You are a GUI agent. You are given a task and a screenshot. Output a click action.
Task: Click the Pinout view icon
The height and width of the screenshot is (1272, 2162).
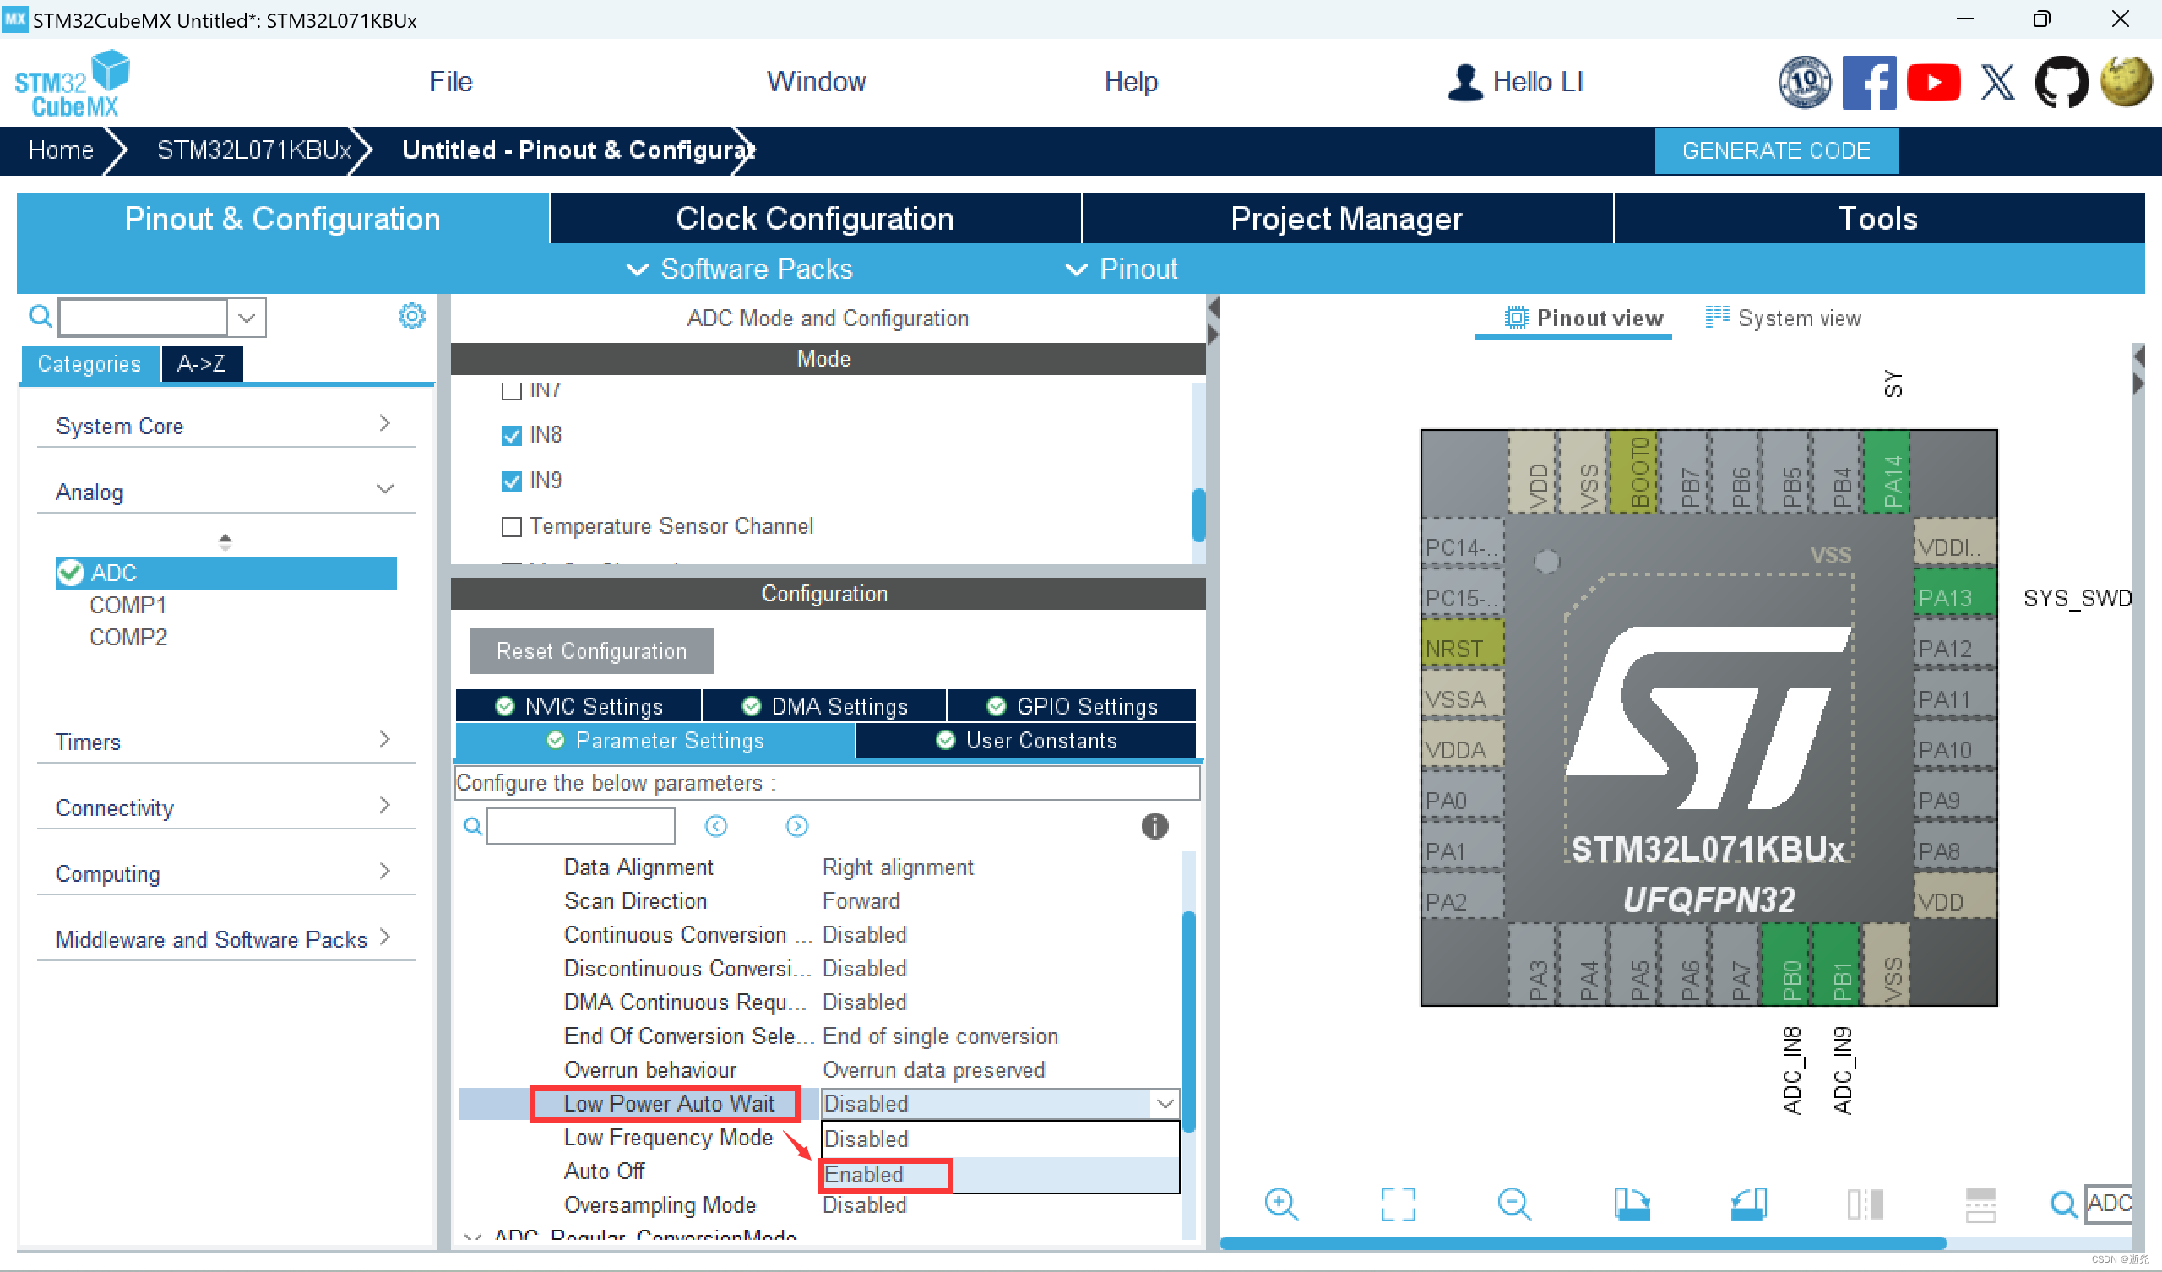(x=1513, y=317)
